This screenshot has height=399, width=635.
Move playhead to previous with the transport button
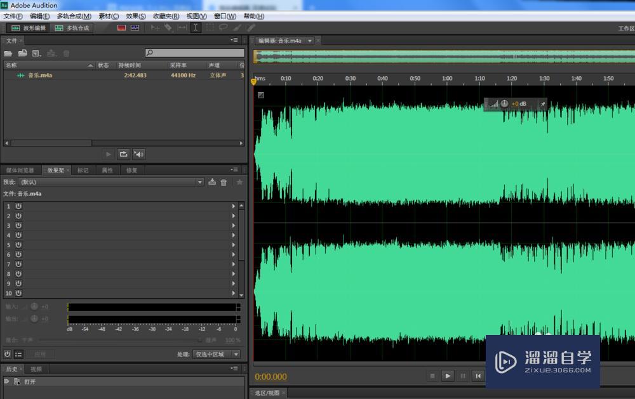tap(478, 376)
